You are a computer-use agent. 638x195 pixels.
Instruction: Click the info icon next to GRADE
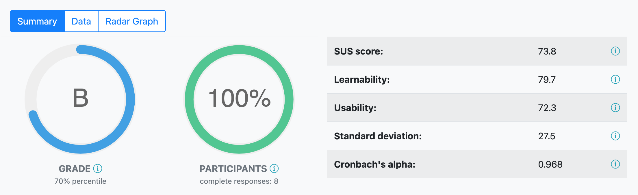(98, 168)
